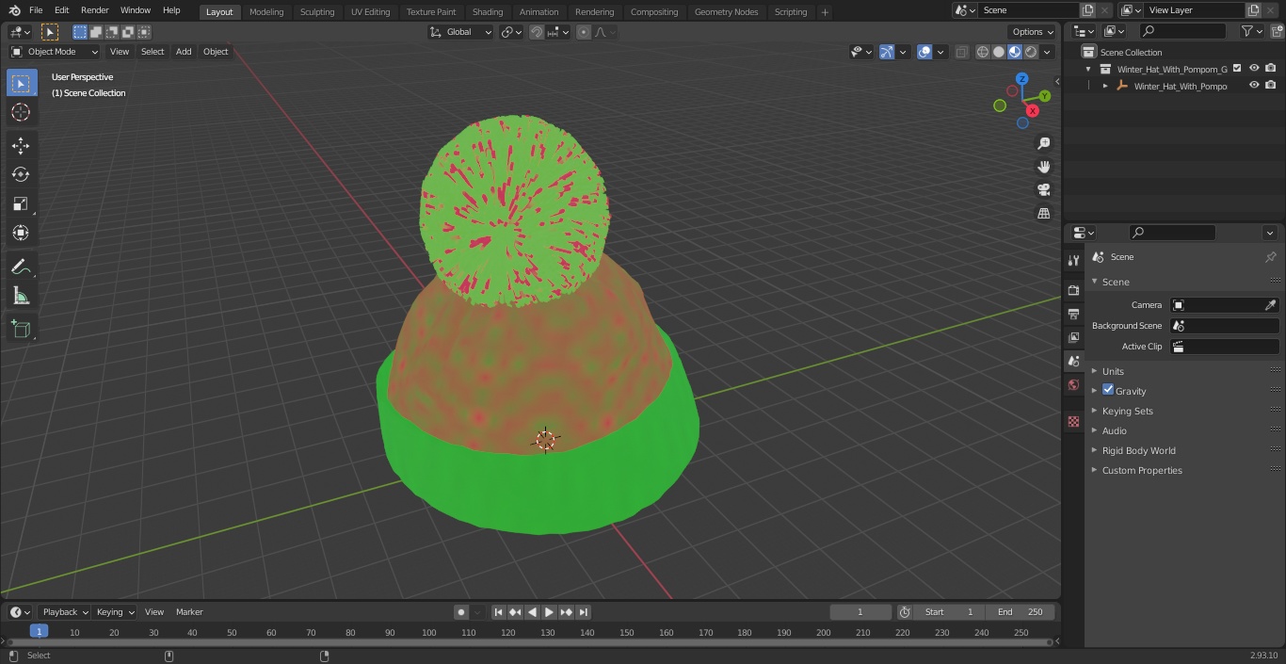Select the Measure tool
This screenshot has height=664, width=1286.
tap(21, 296)
